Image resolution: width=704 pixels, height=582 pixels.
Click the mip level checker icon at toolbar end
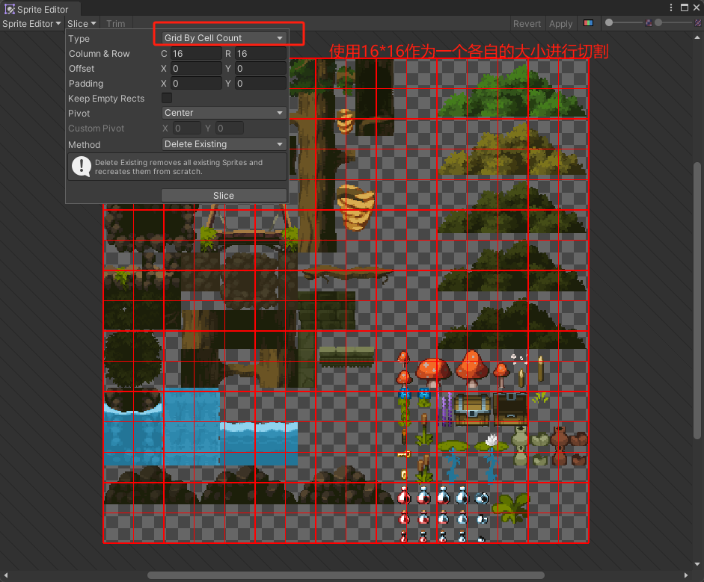click(698, 23)
